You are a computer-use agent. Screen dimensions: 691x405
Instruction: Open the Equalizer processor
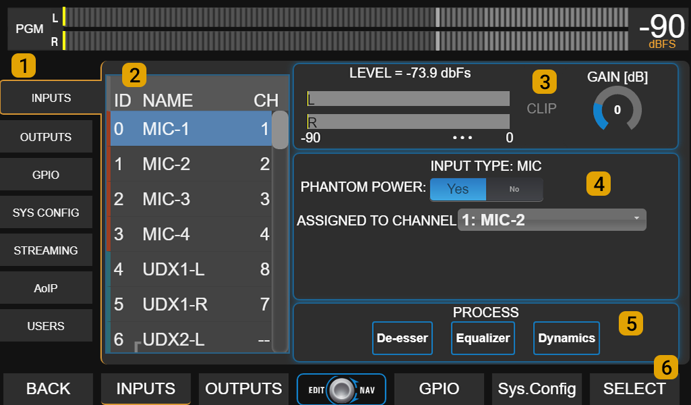[x=482, y=338]
